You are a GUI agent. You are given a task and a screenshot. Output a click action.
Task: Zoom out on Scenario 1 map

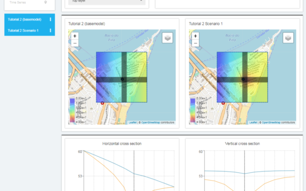[x=196, y=43]
